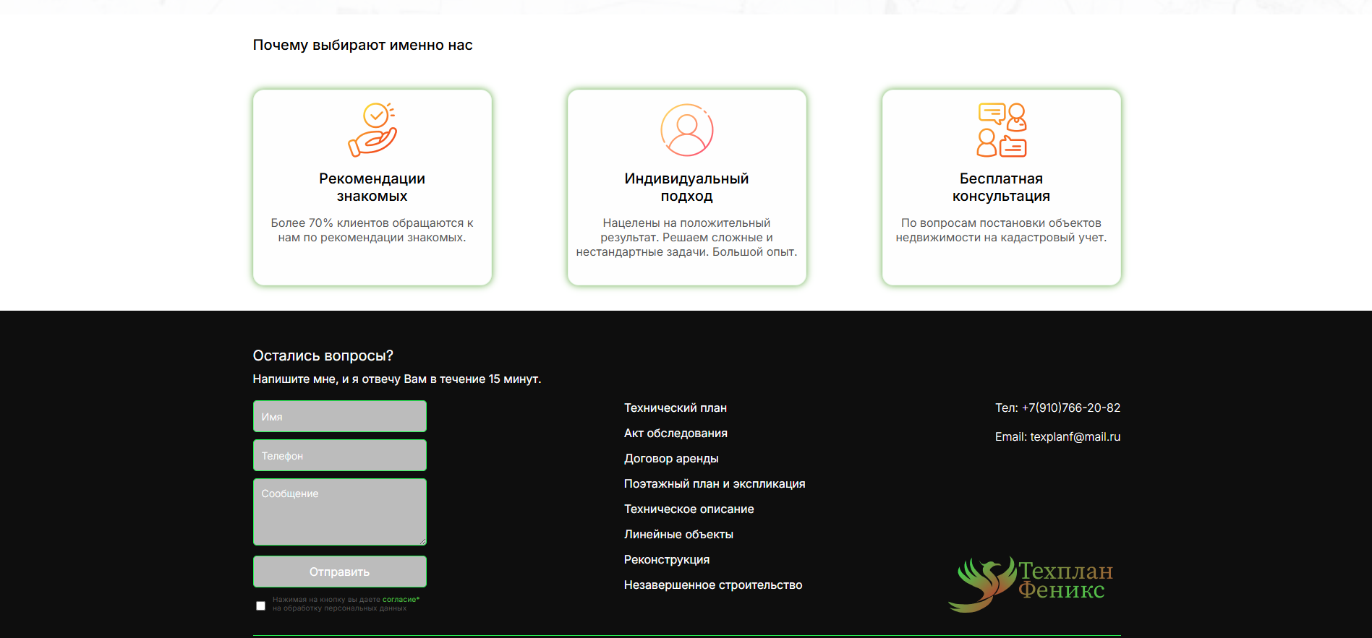Click the Техплан Феникс phoenix logo

point(1031,584)
